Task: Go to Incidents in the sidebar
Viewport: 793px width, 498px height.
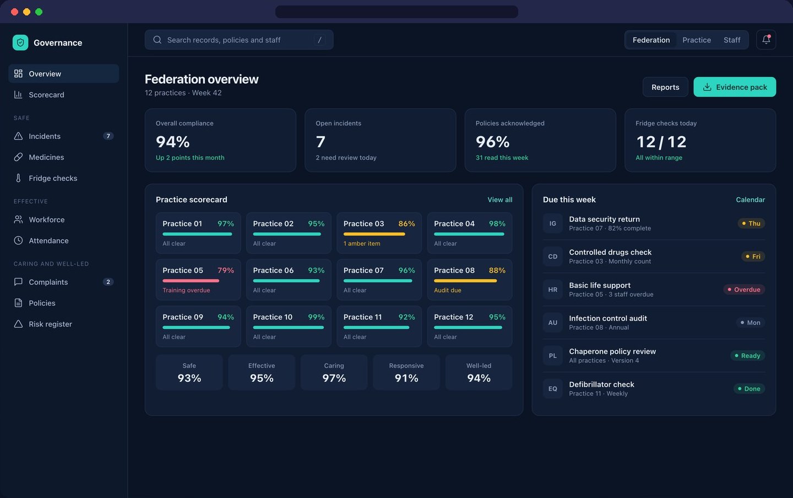Action: click(x=63, y=136)
